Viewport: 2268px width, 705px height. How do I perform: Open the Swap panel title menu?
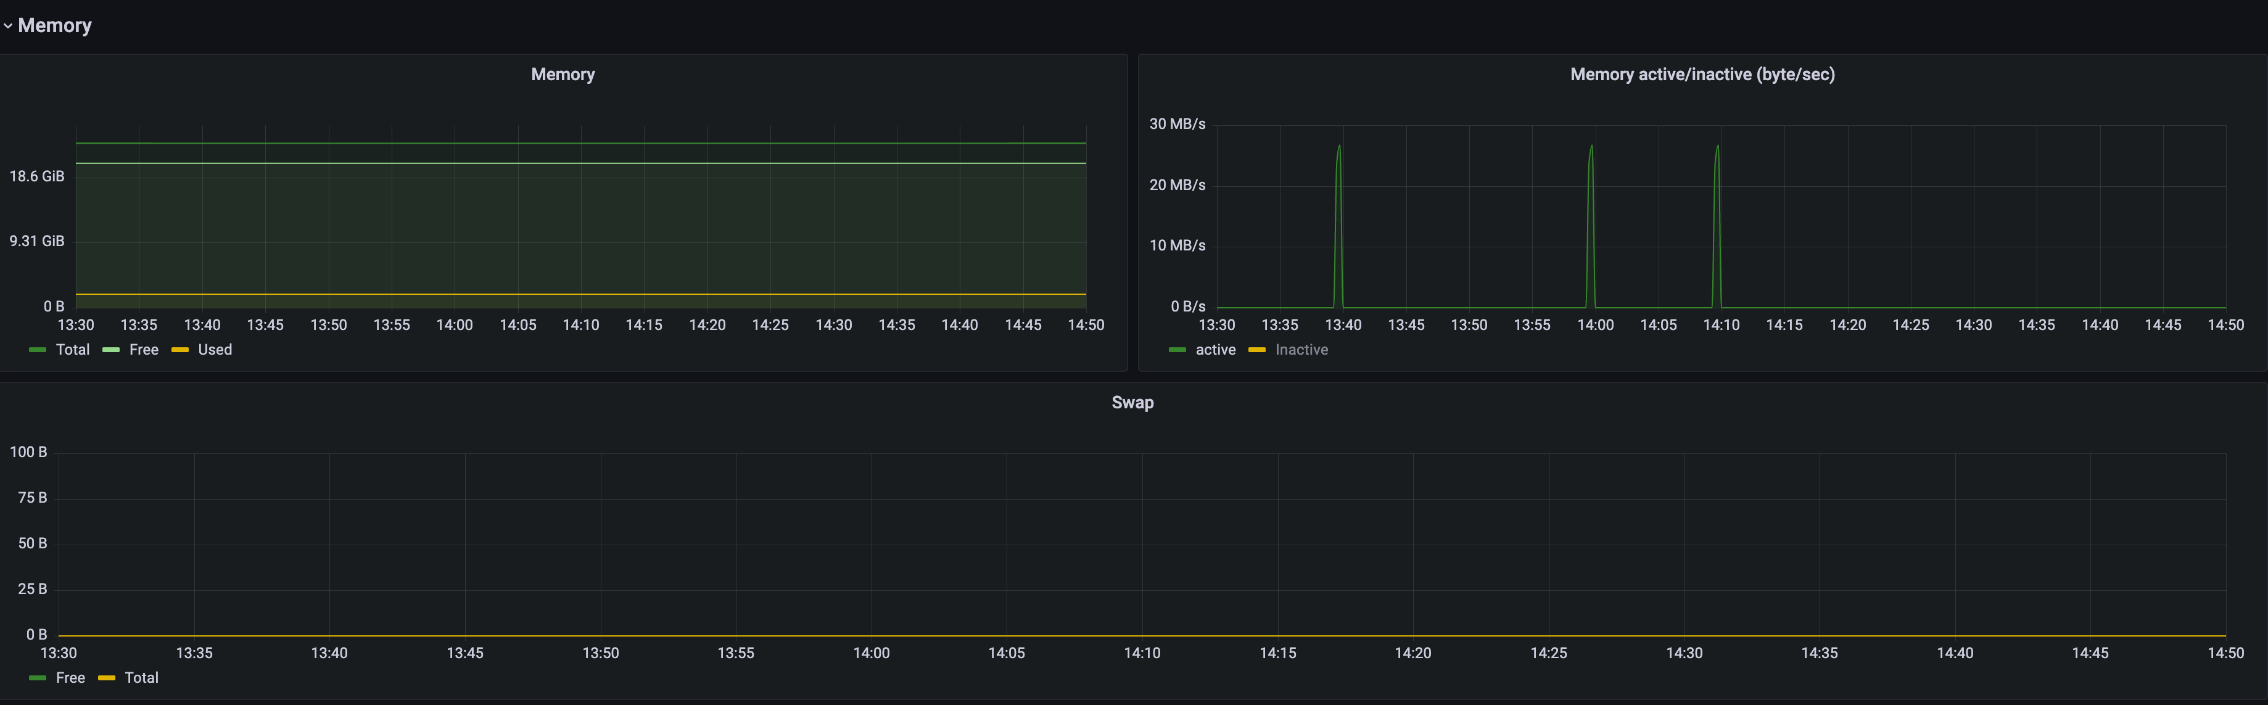tap(1132, 403)
